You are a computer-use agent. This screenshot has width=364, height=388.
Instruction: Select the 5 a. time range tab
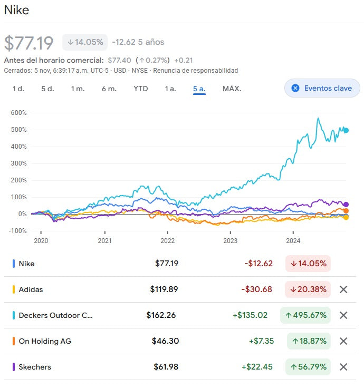pos(199,89)
